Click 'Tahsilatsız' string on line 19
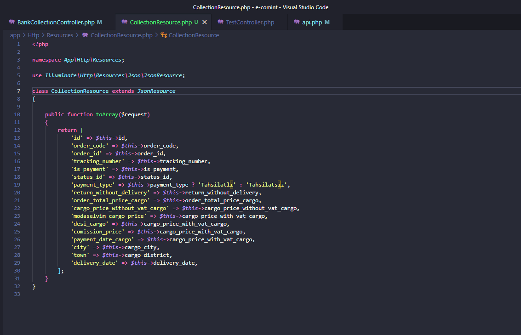 pyautogui.click(x=267, y=185)
